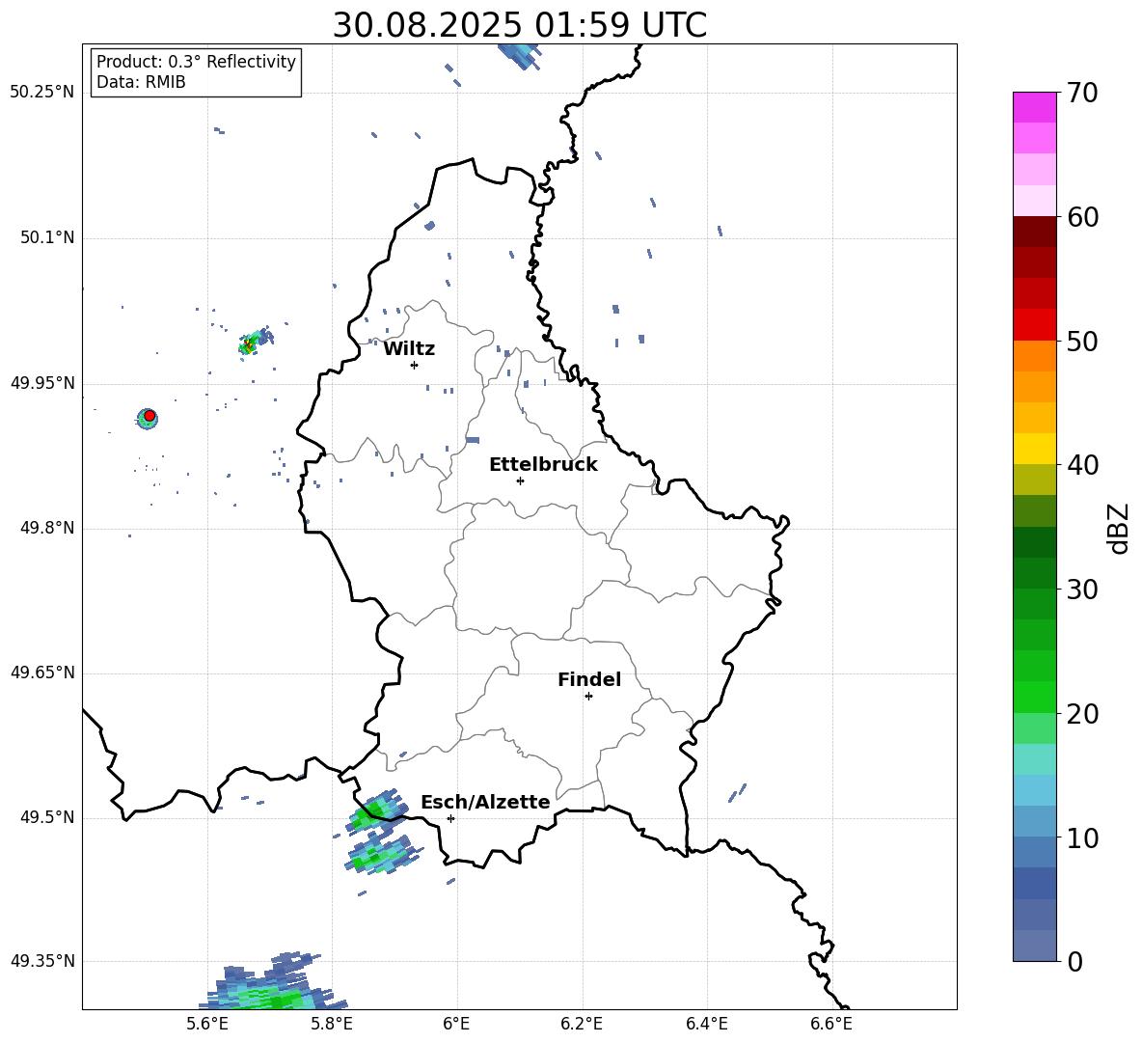Screen dimensions: 1142x1043
Task: Click the 50.25°N latitude label
Action: point(42,93)
